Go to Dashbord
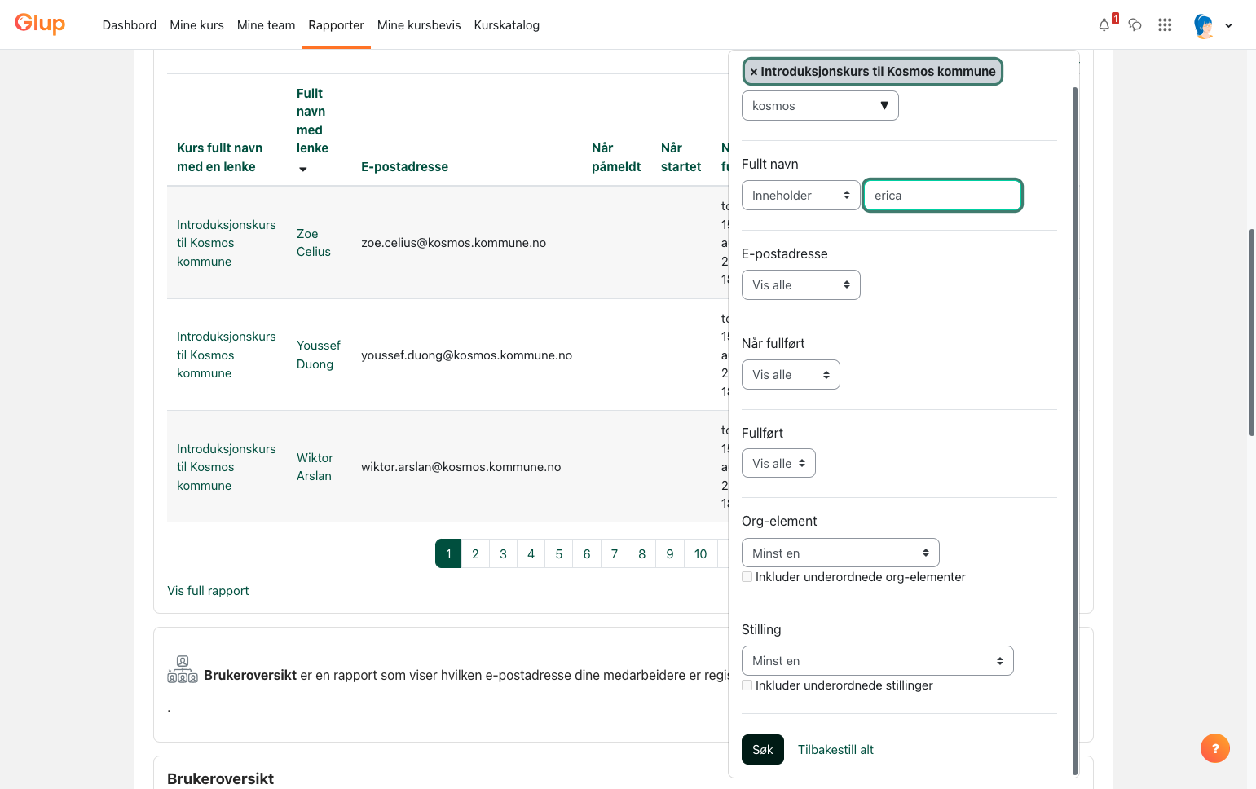This screenshot has height=789, width=1256. [x=130, y=25]
